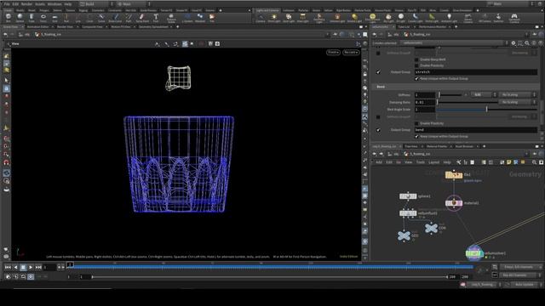Click the Stiffness slider handle
Image resolution: width=545 pixels, height=306 pixels.
pyautogui.click(x=439, y=94)
